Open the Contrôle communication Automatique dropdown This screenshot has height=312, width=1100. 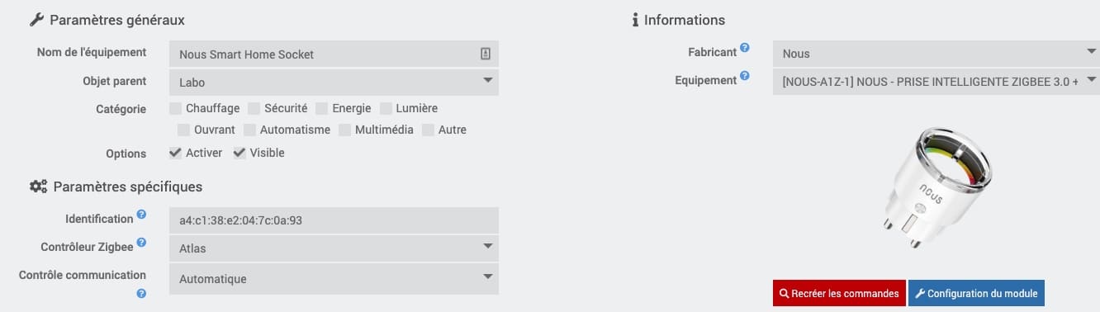[x=334, y=279]
